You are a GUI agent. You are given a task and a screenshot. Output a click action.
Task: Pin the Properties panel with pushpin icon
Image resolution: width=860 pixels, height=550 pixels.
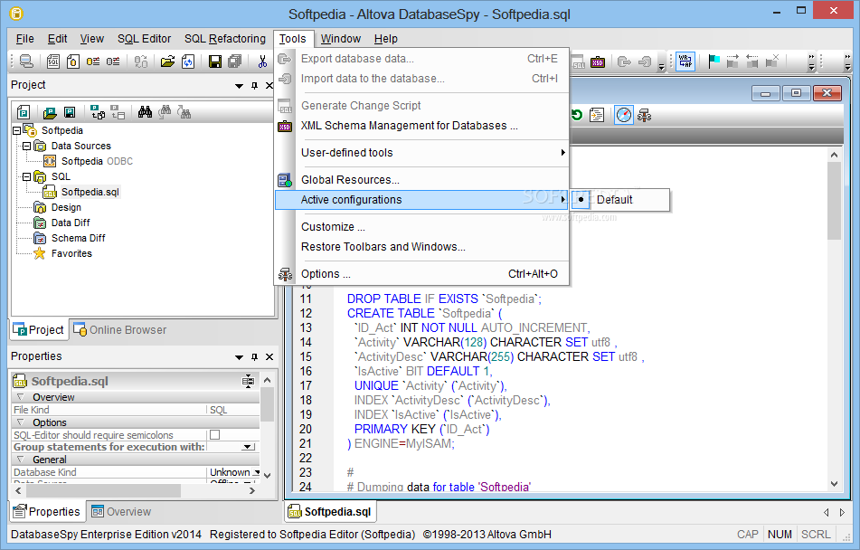point(254,356)
